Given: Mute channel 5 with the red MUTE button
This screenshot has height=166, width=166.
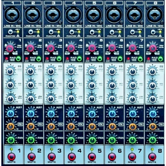Looking at the screenshot, I should pyautogui.click(x=92, y=157).
